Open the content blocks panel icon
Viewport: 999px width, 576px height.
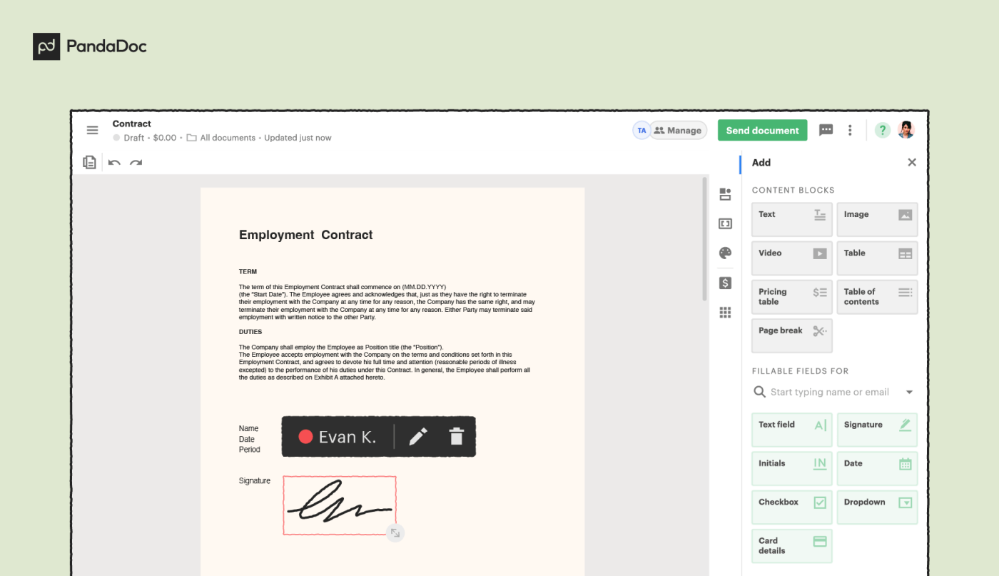(724, 193)
